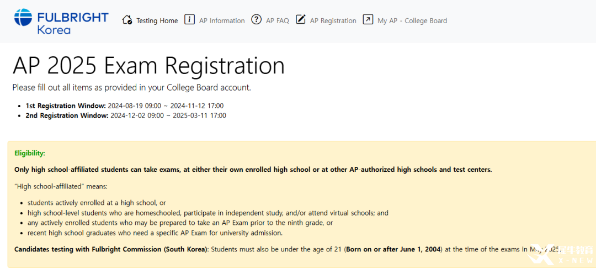Screen dimensions: 596x268
Task: Click bullet "students actively enrolled at a high school"
Action: pyautogui.click(x=97, y=203)
